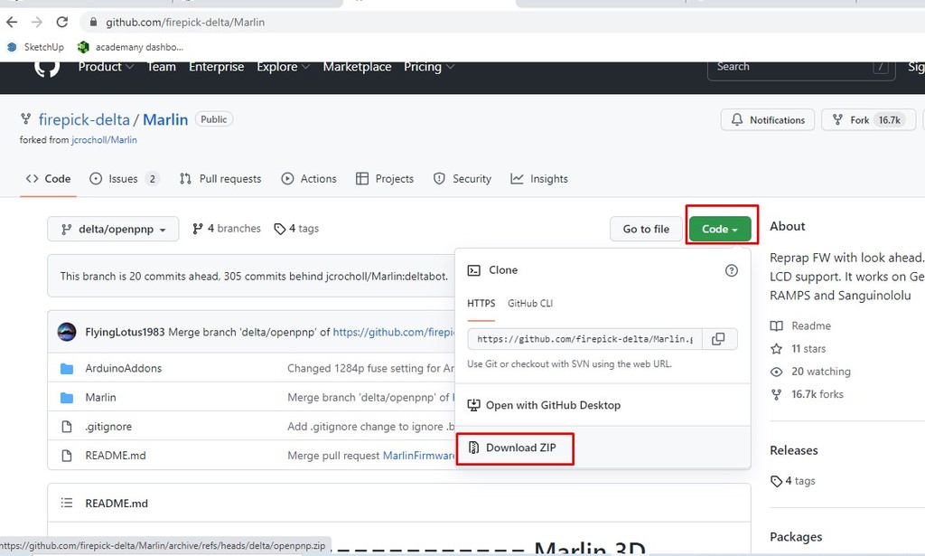
Task: Click the browser back arrow
Action: pyautogui.click(x=12, y=23)
